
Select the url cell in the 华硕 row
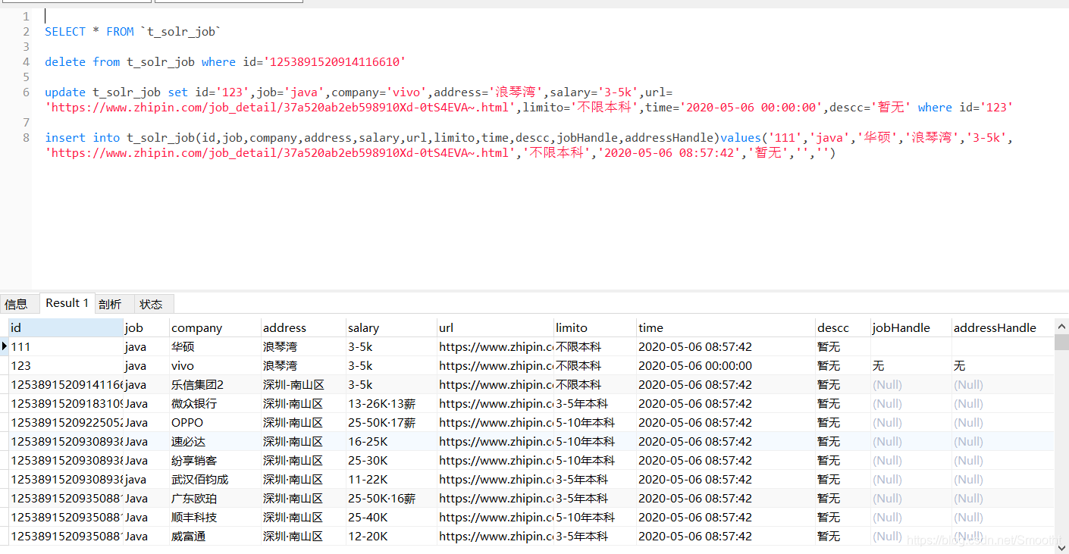pyautogui.click(x=496, y=346)
